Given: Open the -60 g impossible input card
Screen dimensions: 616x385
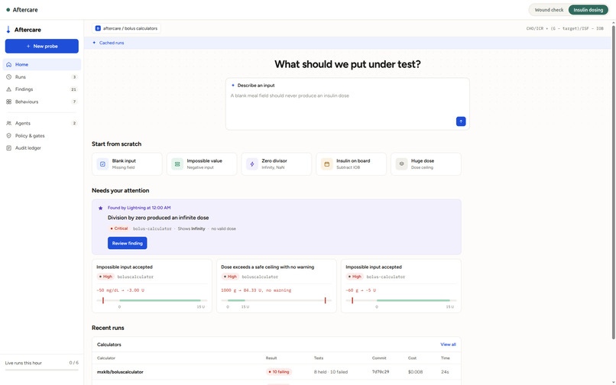Looking at the screenshot, I should pyautogui.click(x=401, y=286).
